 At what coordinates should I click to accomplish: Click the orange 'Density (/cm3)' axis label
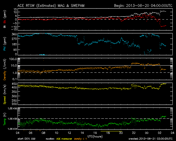pos(5,69)
